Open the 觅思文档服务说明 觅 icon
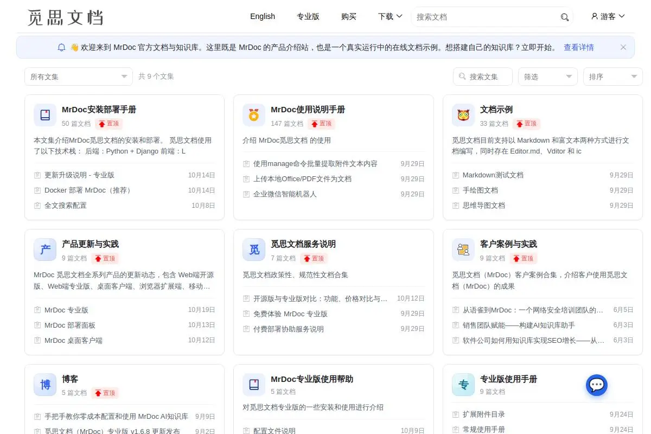The height and width of the screenshot is (434, 651). [254, 250]
